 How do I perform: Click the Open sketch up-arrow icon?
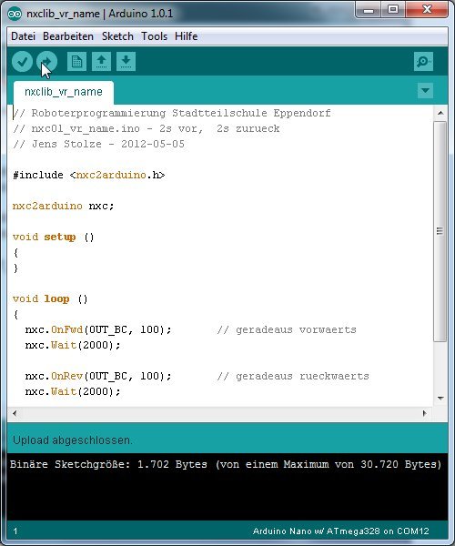pyautogui.click(x=101, y=62)
